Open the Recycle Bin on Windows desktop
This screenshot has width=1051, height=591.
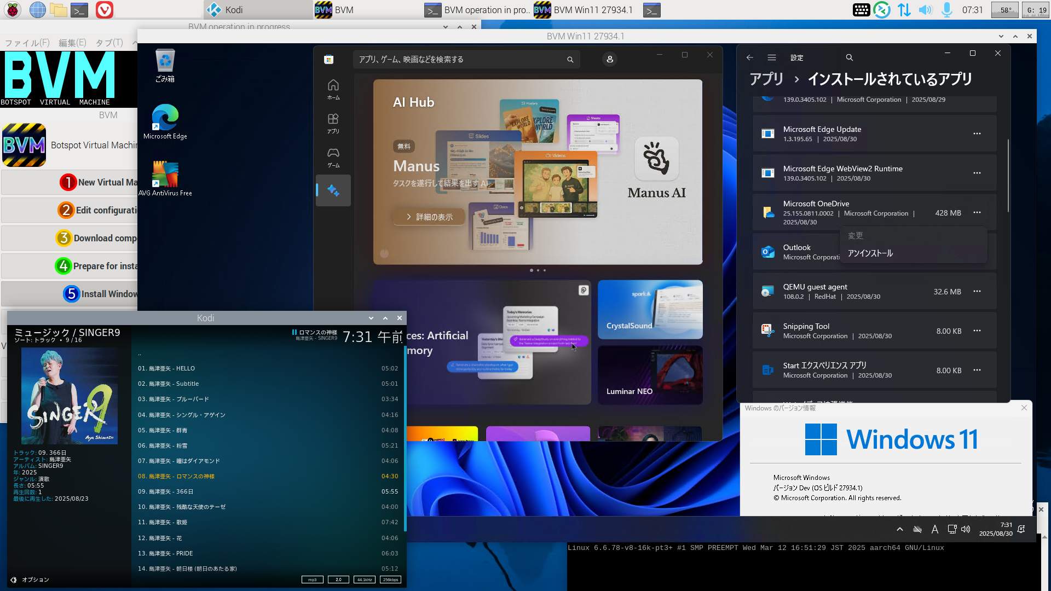[165, 66]
